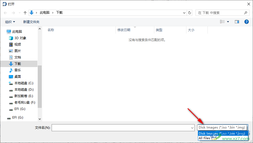
Task: Open the bottom EFI (G:) root entry
Action: click(x=18, y=118)
